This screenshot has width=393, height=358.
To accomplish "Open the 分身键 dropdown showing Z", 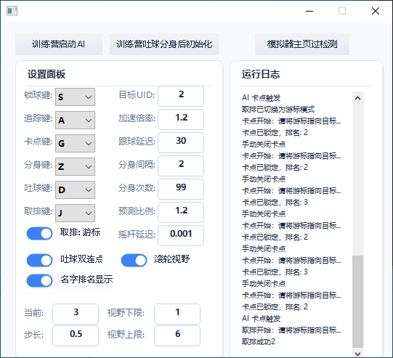I will pos(75,166).
